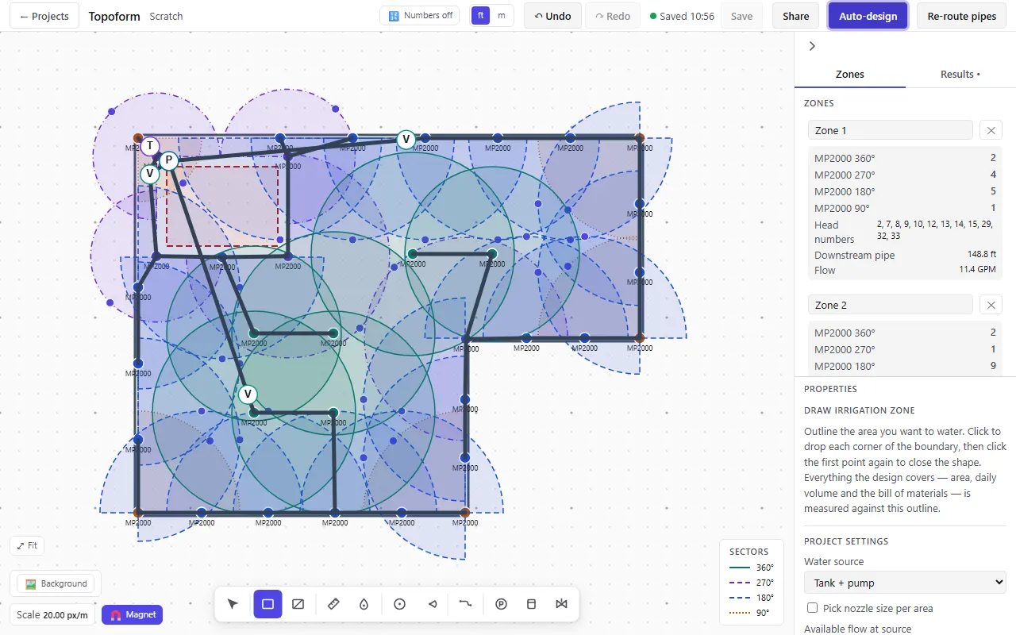The height and width of the screenshot is (635, 1016).
Task: Remove Zone 2 using its X button
Action: pos(991,305)
